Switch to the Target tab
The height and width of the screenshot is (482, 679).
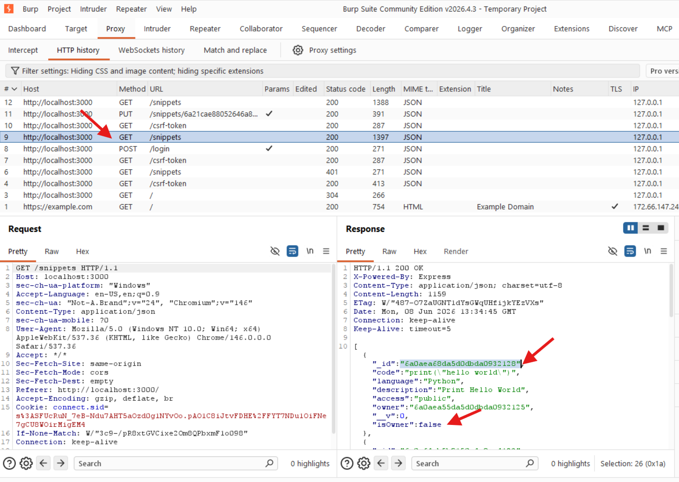click(x=76, y=29)
